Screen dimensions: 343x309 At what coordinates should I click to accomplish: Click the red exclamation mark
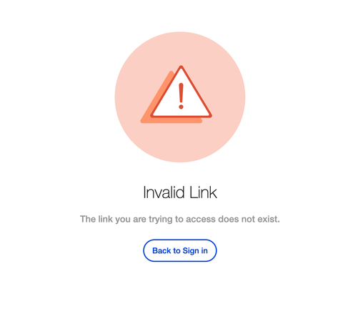click(181, 96)
